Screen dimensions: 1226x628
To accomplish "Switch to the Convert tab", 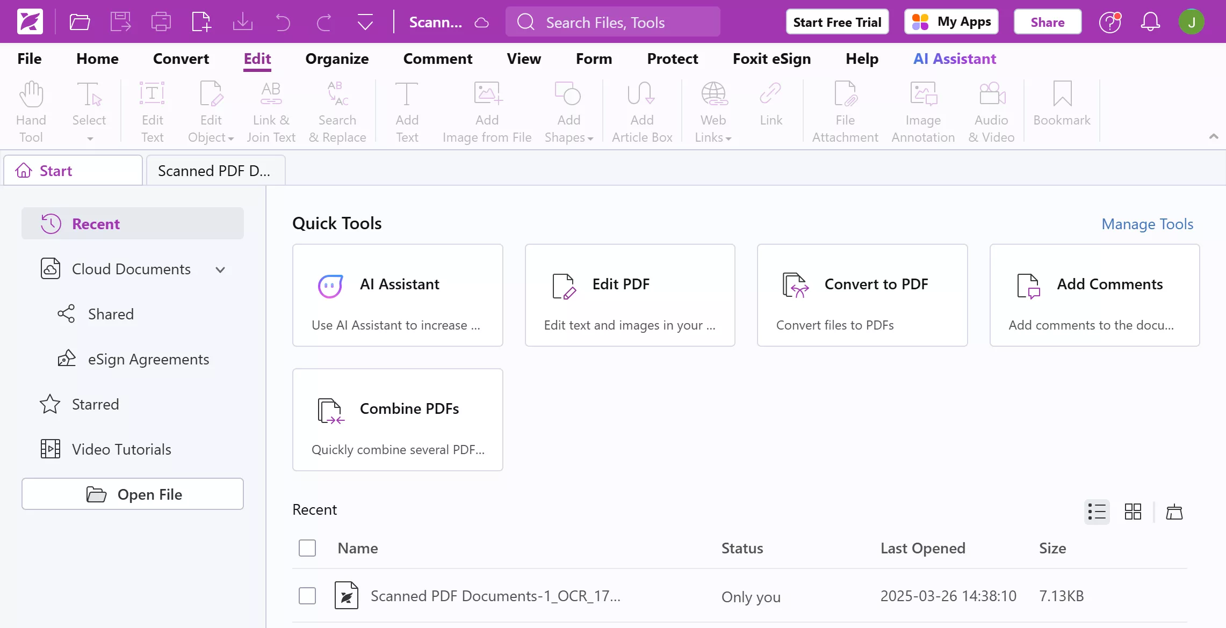I will click(181, 59).
